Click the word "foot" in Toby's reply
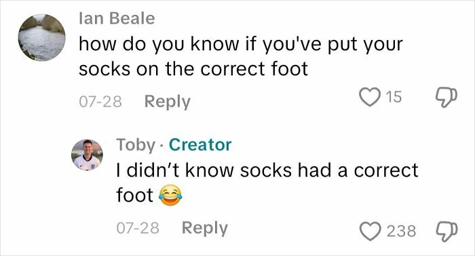 135,195
